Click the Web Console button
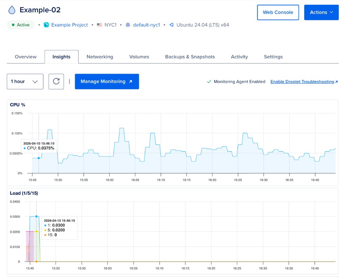The width and height of the screenshot is (345, 278). tap(278, 12)
